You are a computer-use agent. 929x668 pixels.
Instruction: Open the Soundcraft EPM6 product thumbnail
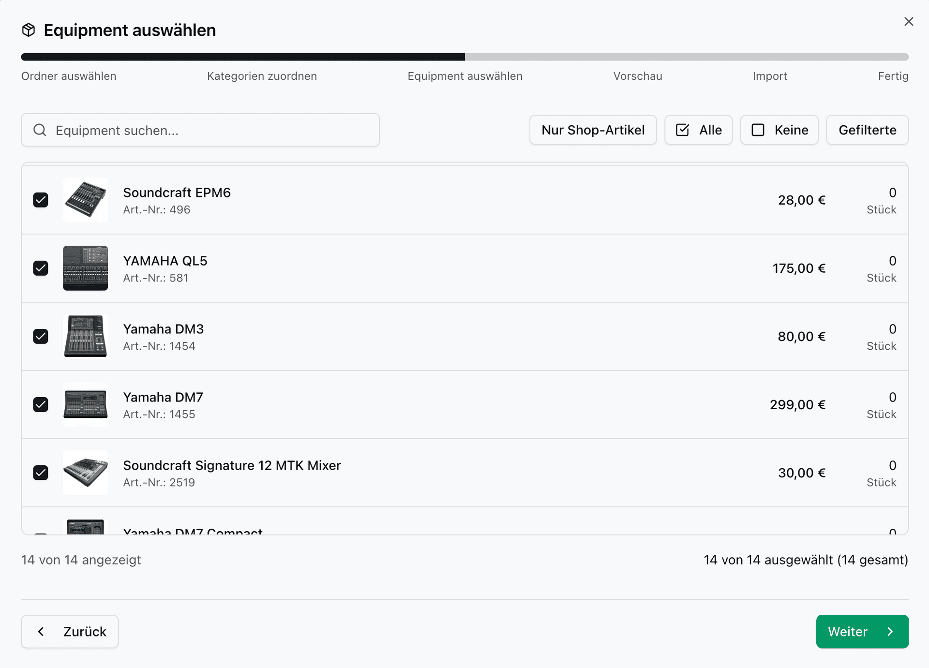(86, 200)
